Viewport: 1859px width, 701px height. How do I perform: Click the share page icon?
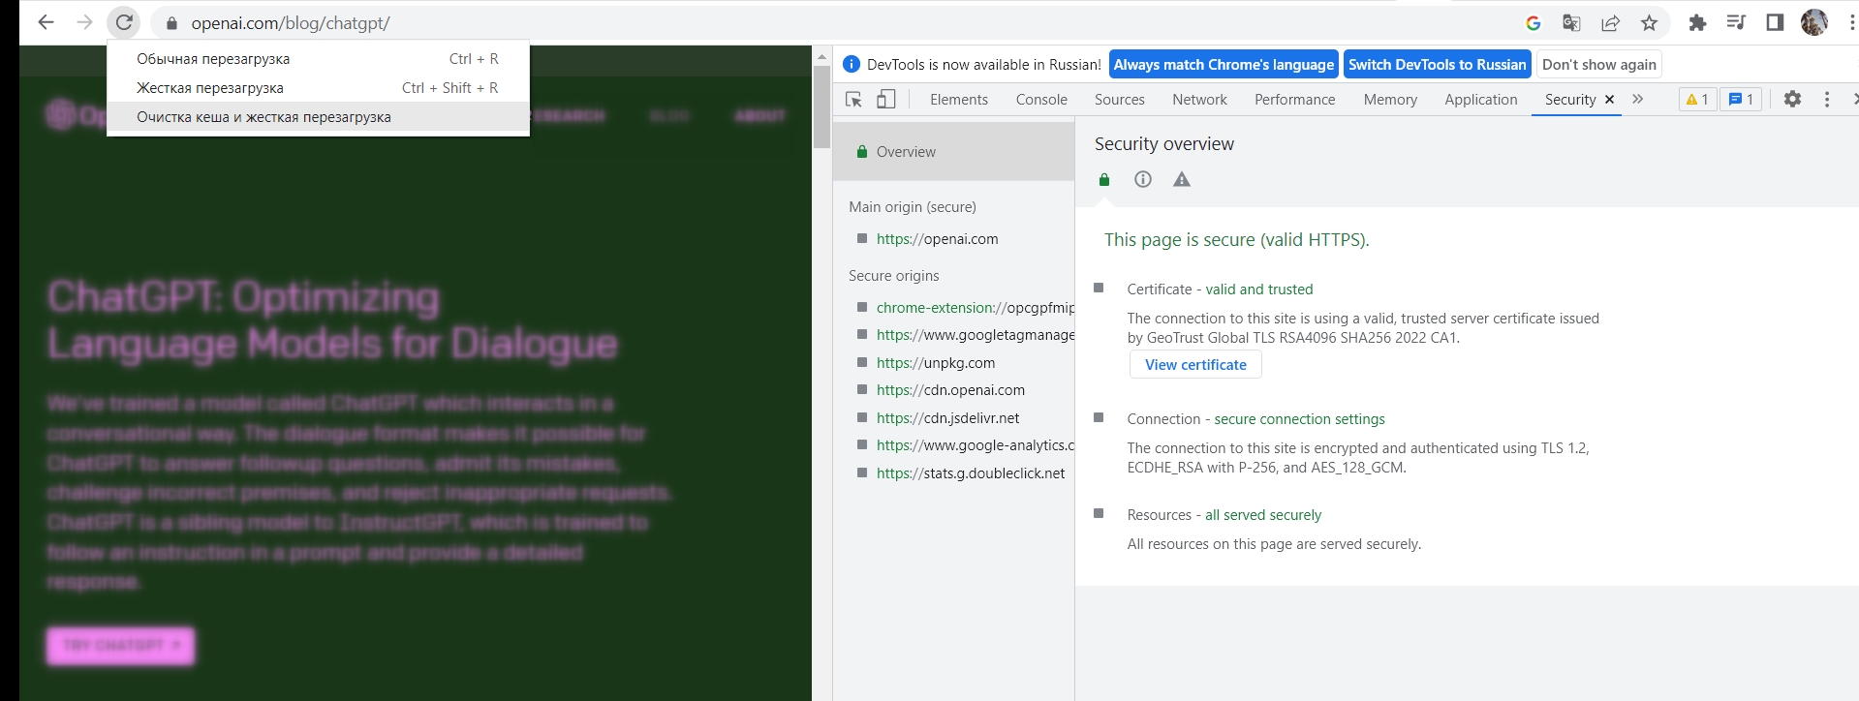point(1610,23)
